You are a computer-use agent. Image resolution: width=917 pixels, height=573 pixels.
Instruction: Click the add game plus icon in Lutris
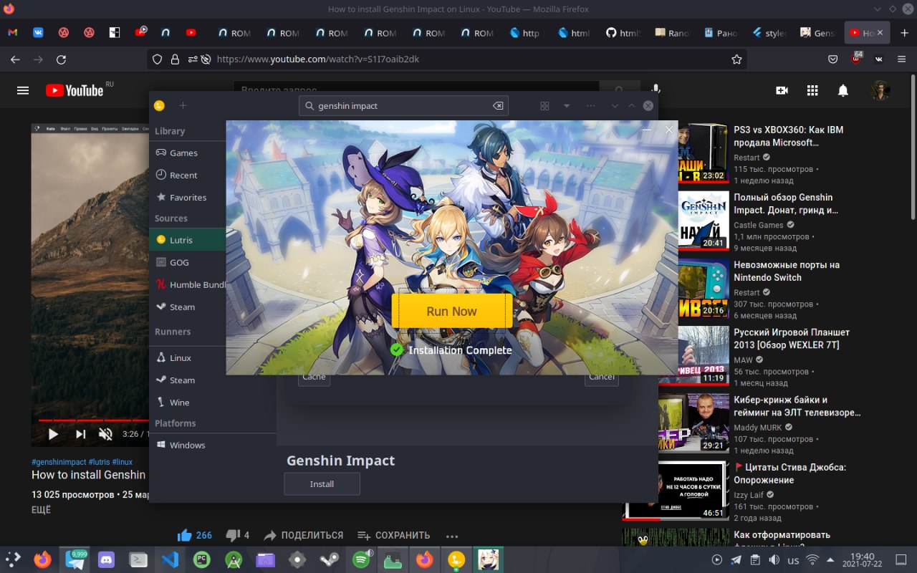[x=183, y=105]
